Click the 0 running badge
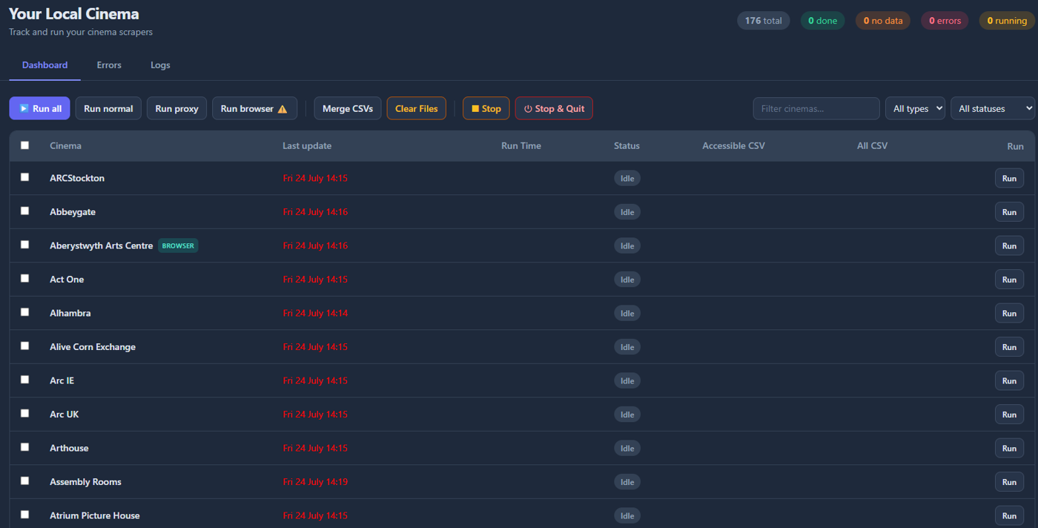The width and height of the screenshot is (1038, 528). pyautogui.click(x=1007, y=21)
